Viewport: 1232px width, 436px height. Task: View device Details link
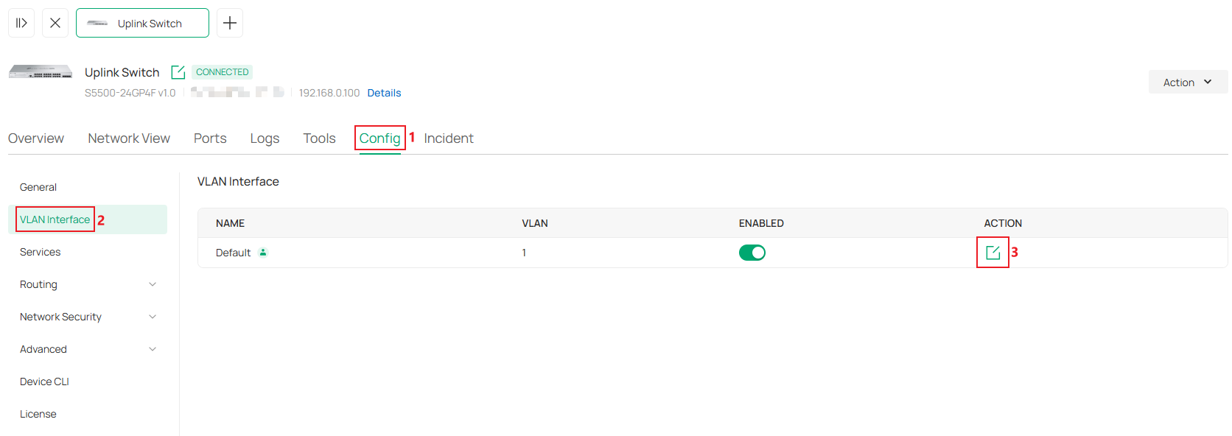click(384, 92)
